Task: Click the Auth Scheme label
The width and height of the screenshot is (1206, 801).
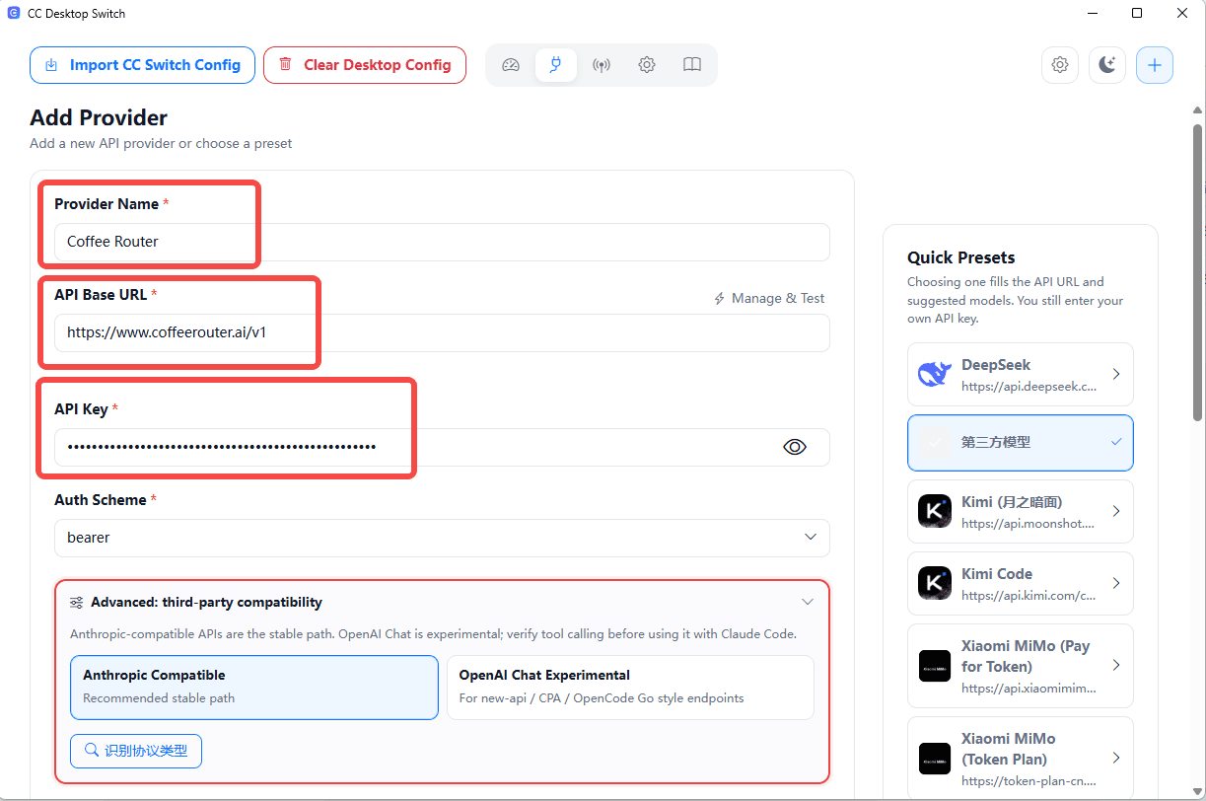Action: click(101, 500)
